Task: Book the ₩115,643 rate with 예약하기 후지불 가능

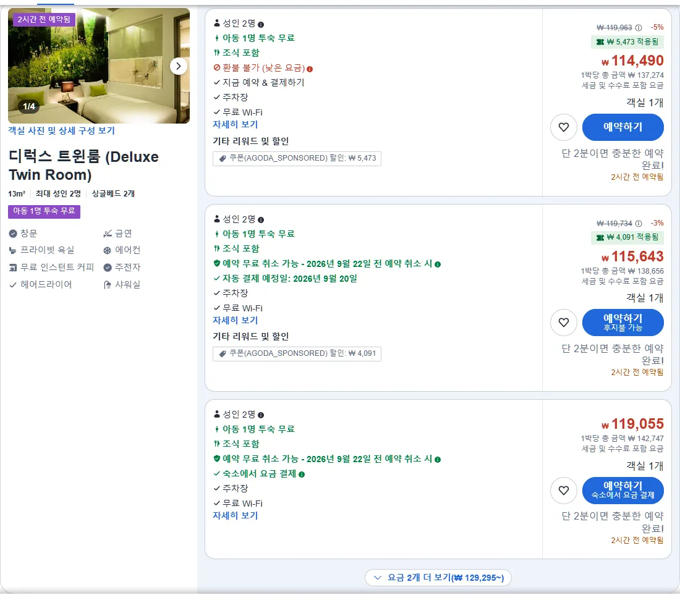Action: (x=623, y=323)
